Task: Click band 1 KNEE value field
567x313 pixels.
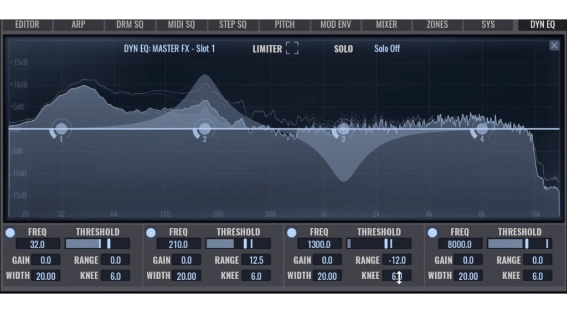Action: [x=115, y=276]
